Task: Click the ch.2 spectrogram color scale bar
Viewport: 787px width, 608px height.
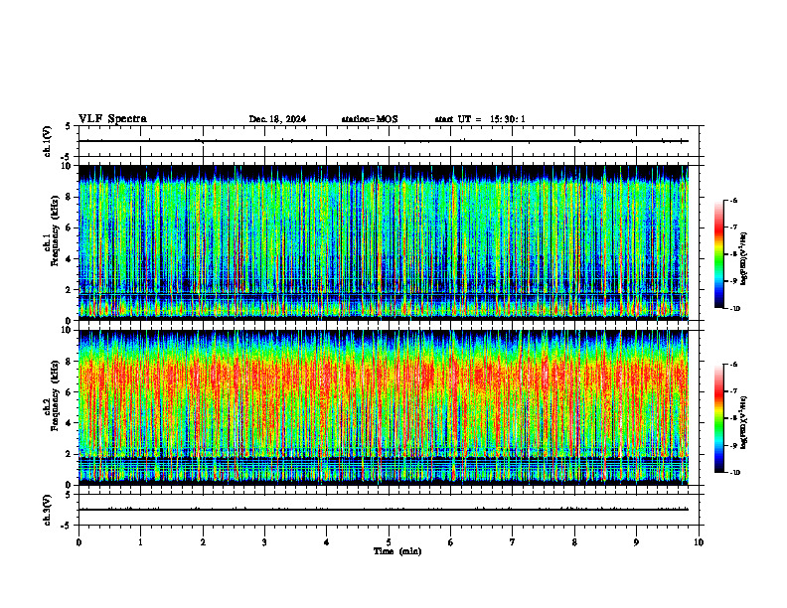Action: 718,418
